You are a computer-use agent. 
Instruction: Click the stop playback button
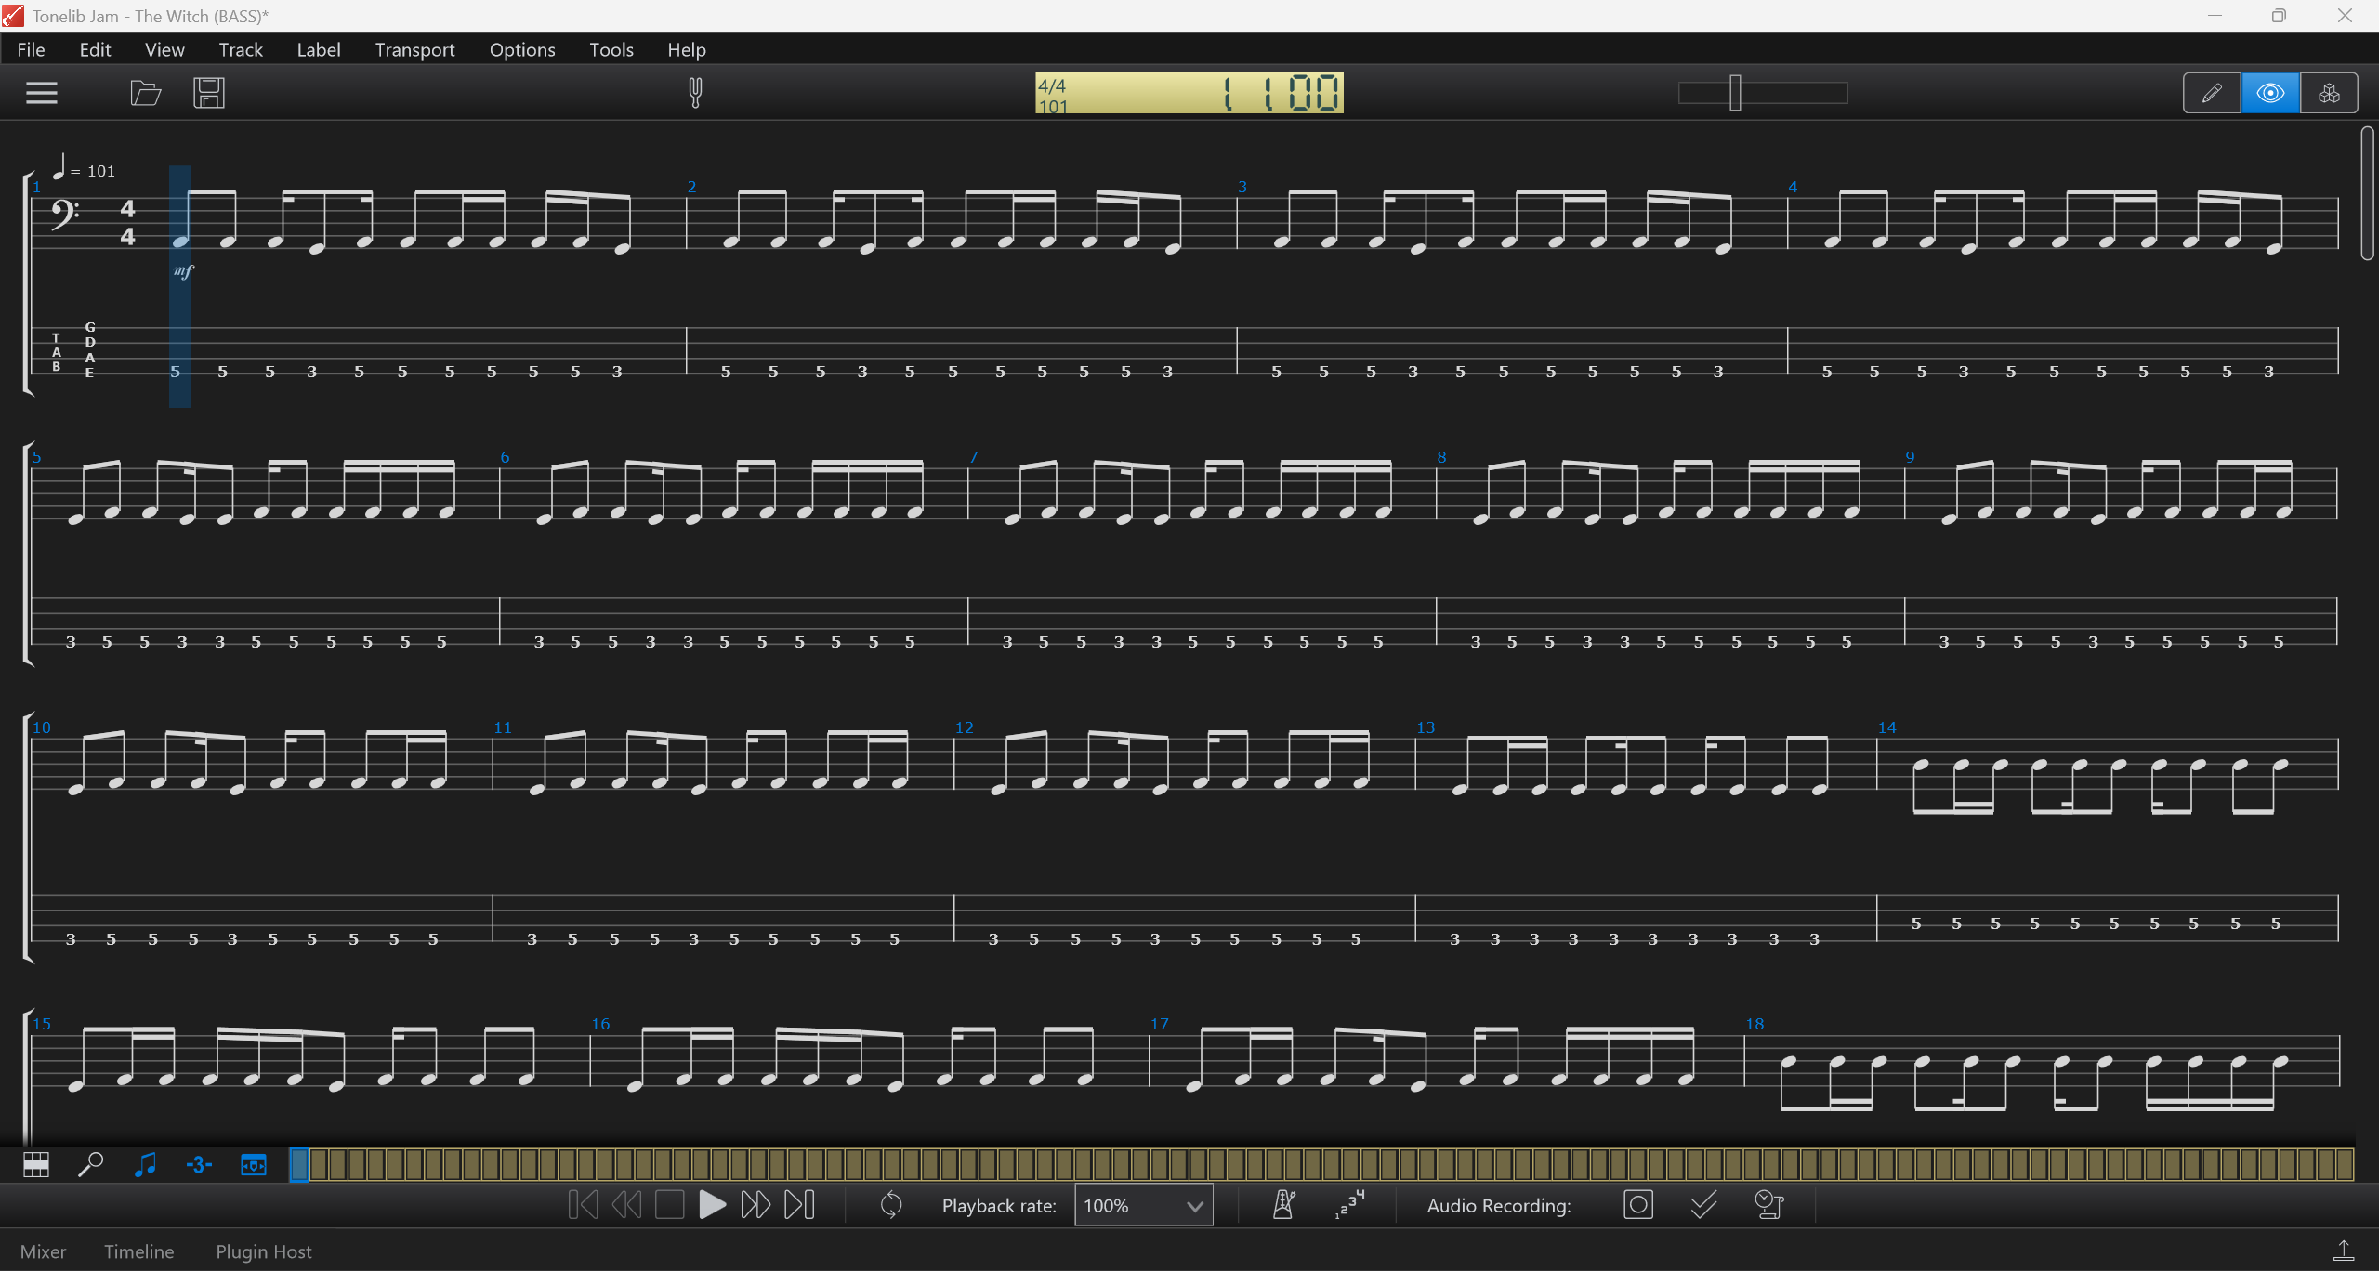[x=669, y=1205]
